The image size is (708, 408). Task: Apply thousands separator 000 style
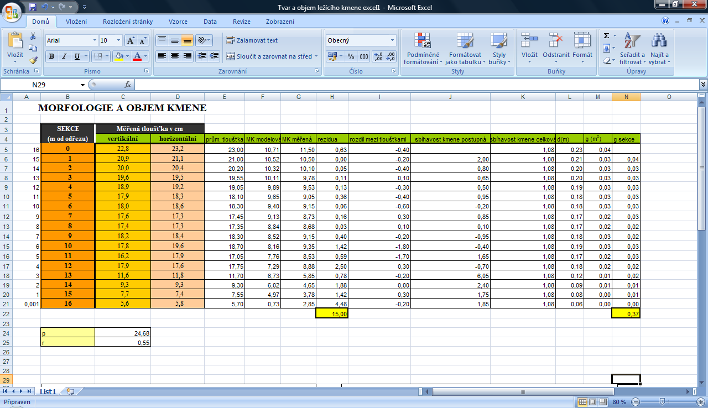364,56
